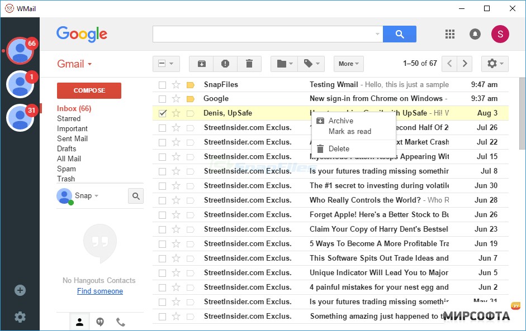526x331 pixels.
Task: Open the Trash folder
Action: pos(66,179)
